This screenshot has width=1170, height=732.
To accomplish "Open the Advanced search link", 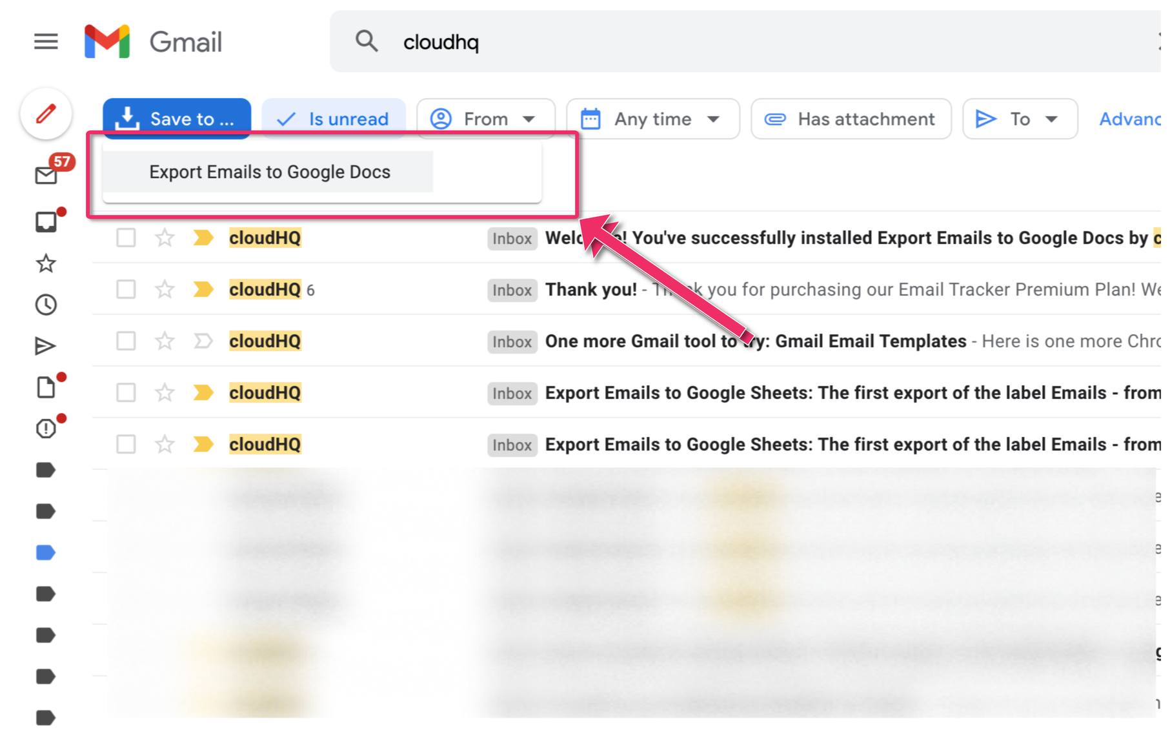I will (x=1130, y=119).
